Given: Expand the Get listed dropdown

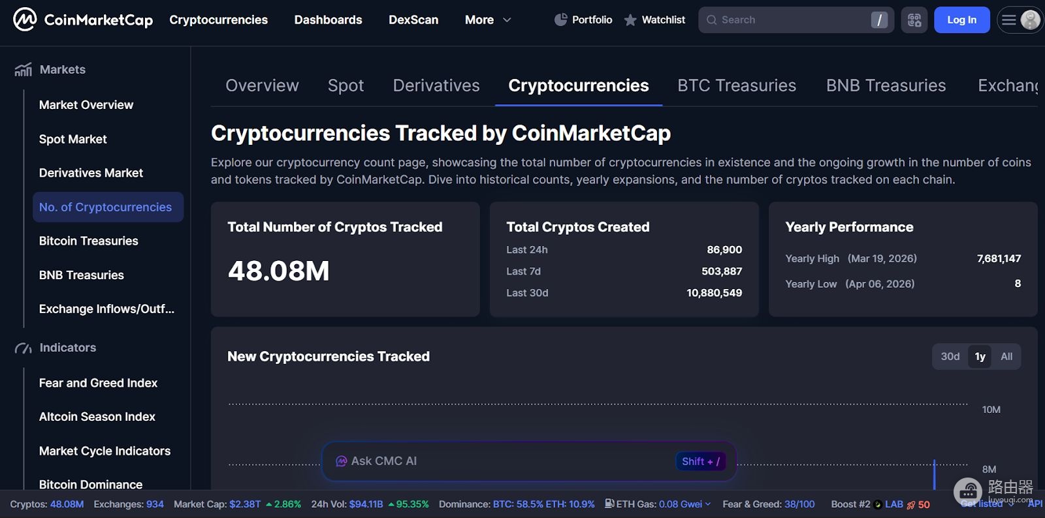Looking at the screenshot, I should [1010, 504].
